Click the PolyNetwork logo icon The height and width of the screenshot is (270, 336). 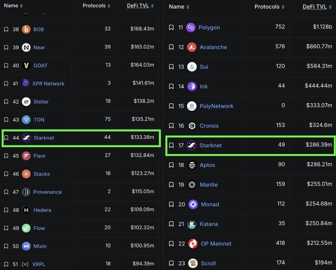point(192,106)
